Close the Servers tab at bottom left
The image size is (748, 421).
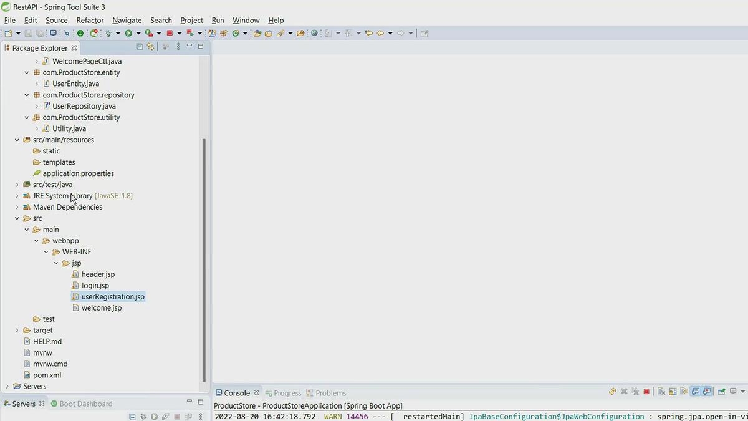click(42, 404)
